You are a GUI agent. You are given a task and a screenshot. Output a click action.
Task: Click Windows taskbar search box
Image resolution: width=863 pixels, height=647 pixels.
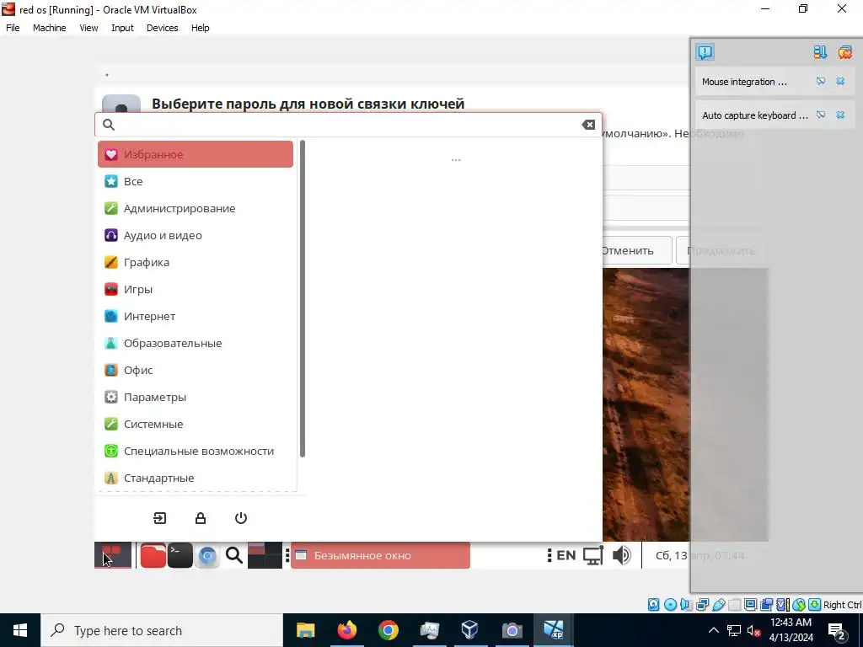[162, 630]
